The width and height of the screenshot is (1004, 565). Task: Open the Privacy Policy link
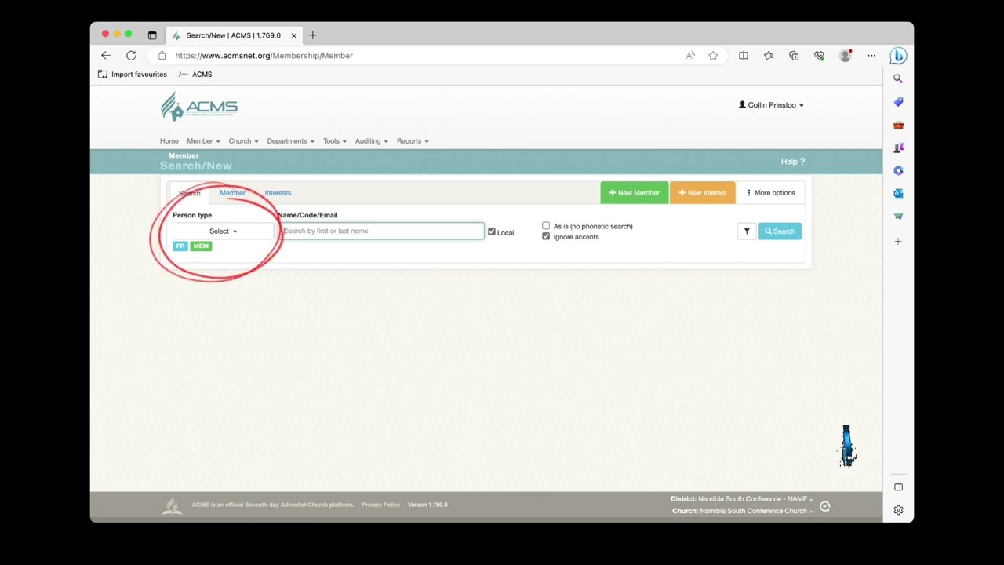click(x=380, y=505)
